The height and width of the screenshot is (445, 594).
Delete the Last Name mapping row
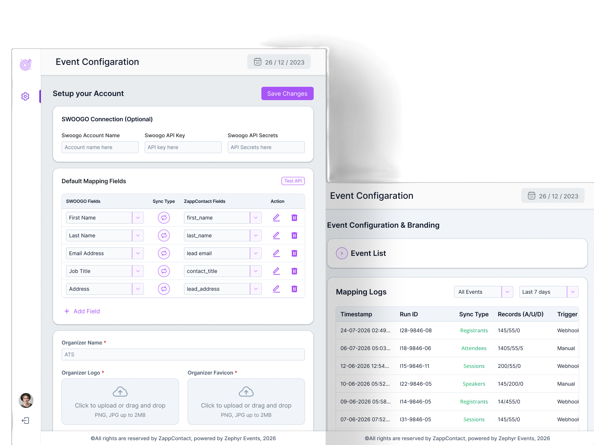294,235
